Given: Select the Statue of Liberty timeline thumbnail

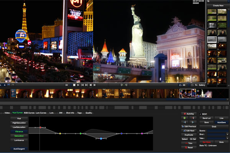Looking at the screenshot, I should [204, 93].
